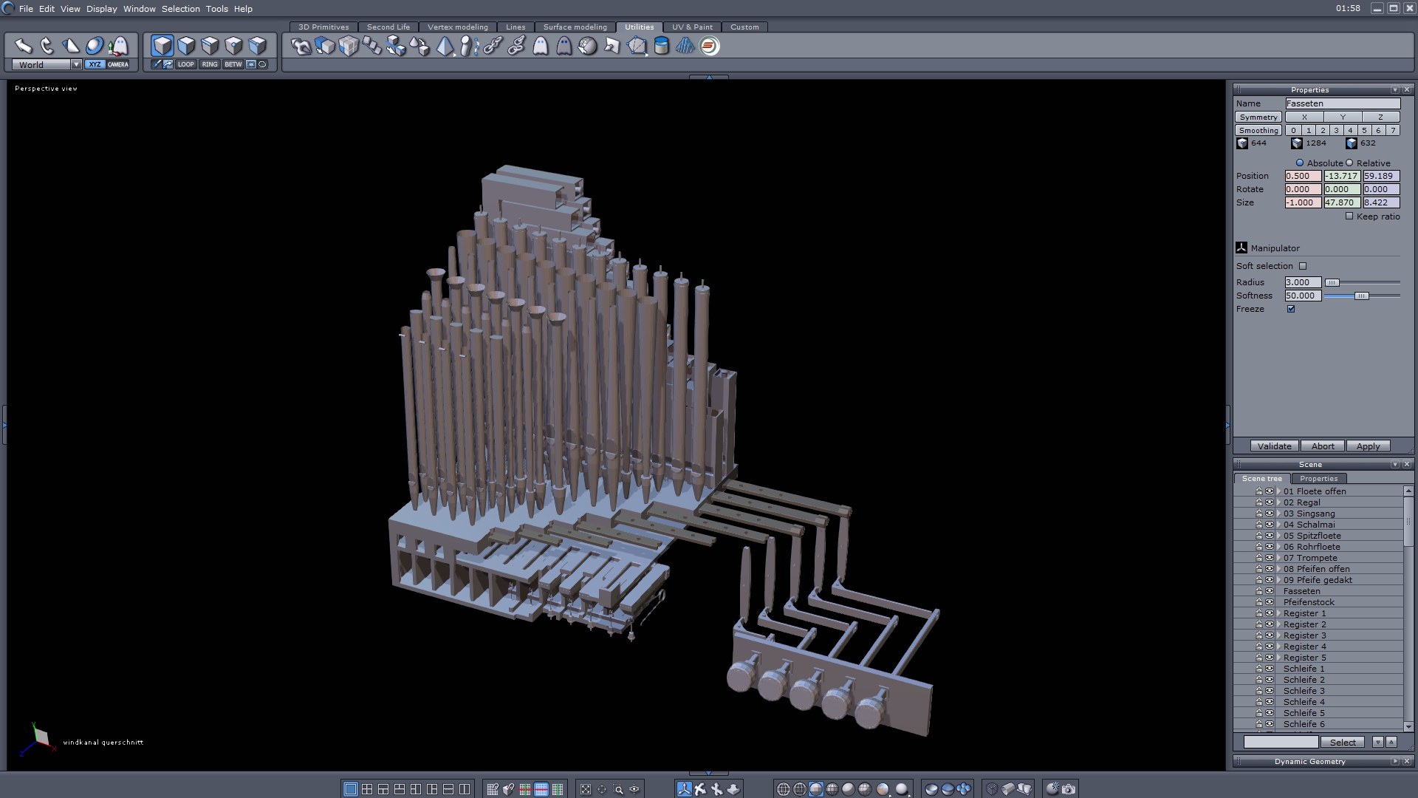This screenshot has height=798, width=1418.
Task: Click the LOOP selection button
Action: tap(185, 64)
